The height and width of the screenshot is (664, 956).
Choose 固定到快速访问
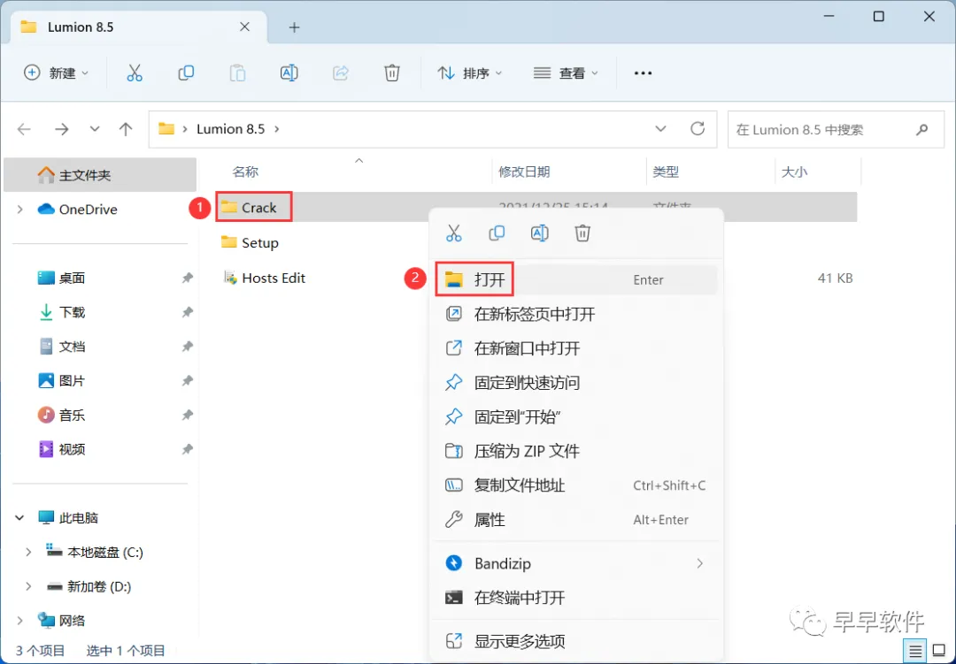tap(575, 383)
